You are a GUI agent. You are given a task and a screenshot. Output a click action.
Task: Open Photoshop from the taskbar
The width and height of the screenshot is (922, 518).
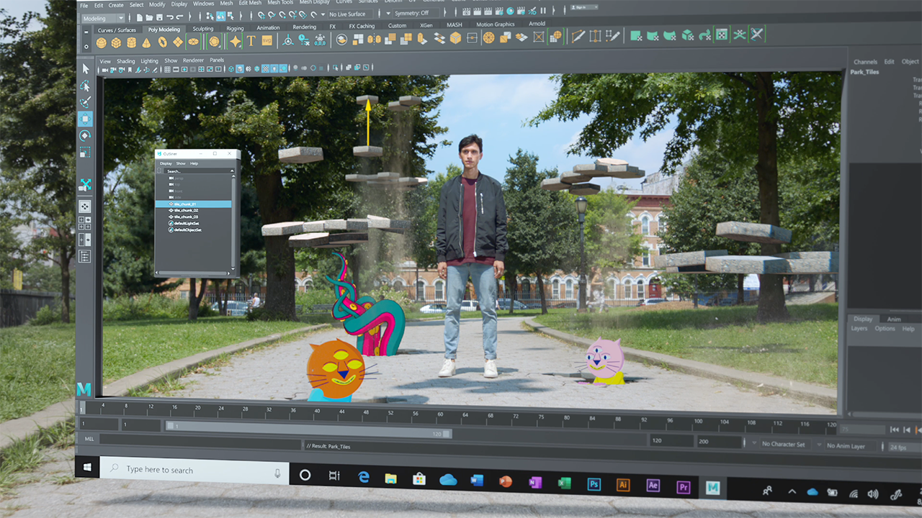pos(594,484)
